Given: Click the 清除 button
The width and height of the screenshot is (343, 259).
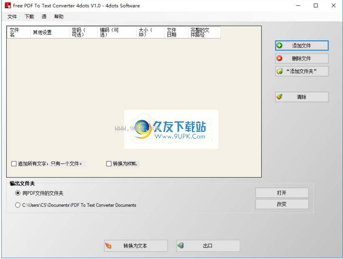Looking at the screenshot, I should pos(302,97).
